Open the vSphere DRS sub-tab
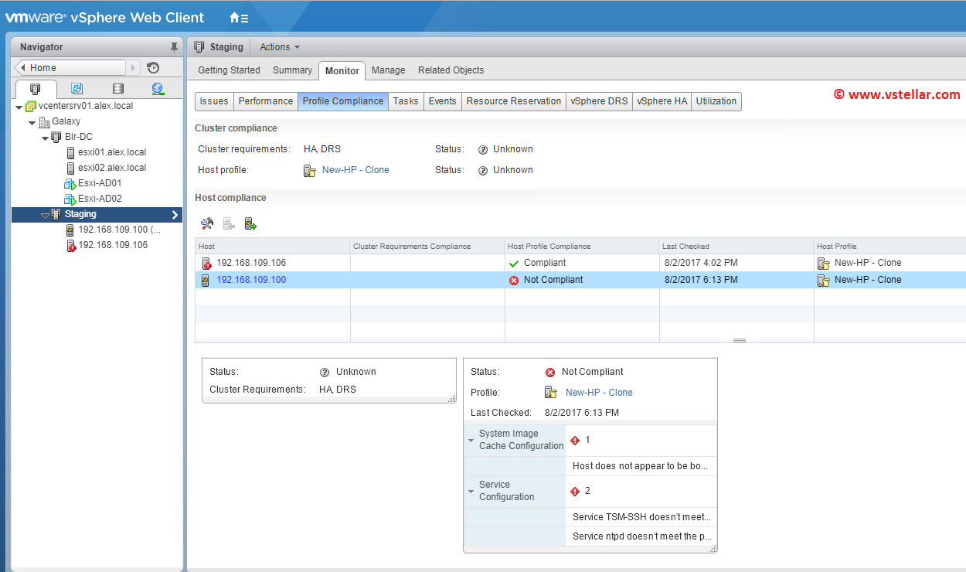This screenshot has width=966, height=572. 599,101
